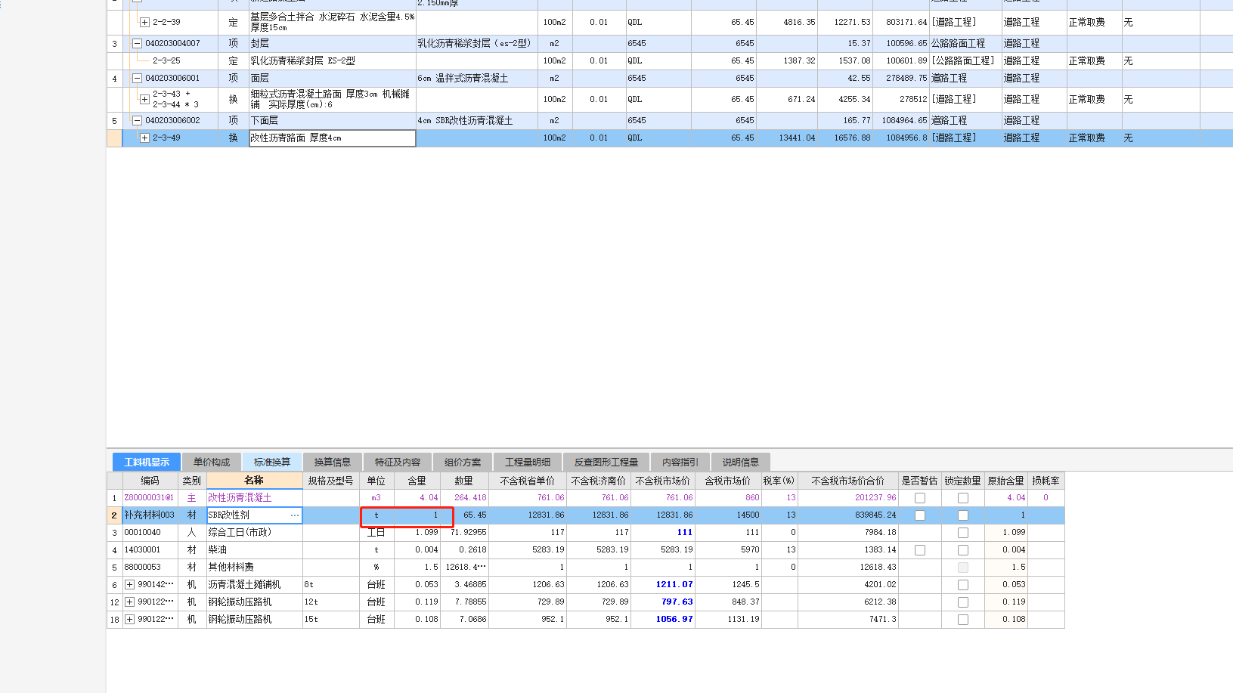1233x693 pixels.
Task: Select the 乳化沥青稀浆封层 ES-2型 quota row
Action: pyautogui.click(x=669, y=60)
